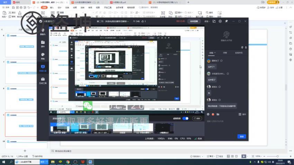Open the WPS 文件 file menu

tap(6, 8)
